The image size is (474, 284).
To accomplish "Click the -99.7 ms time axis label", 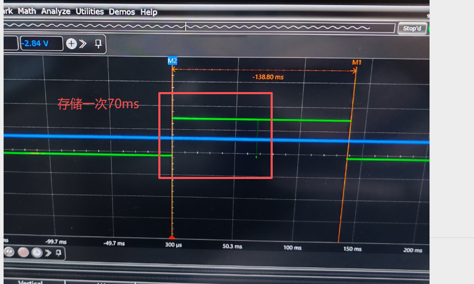I will tap(56, 242).
